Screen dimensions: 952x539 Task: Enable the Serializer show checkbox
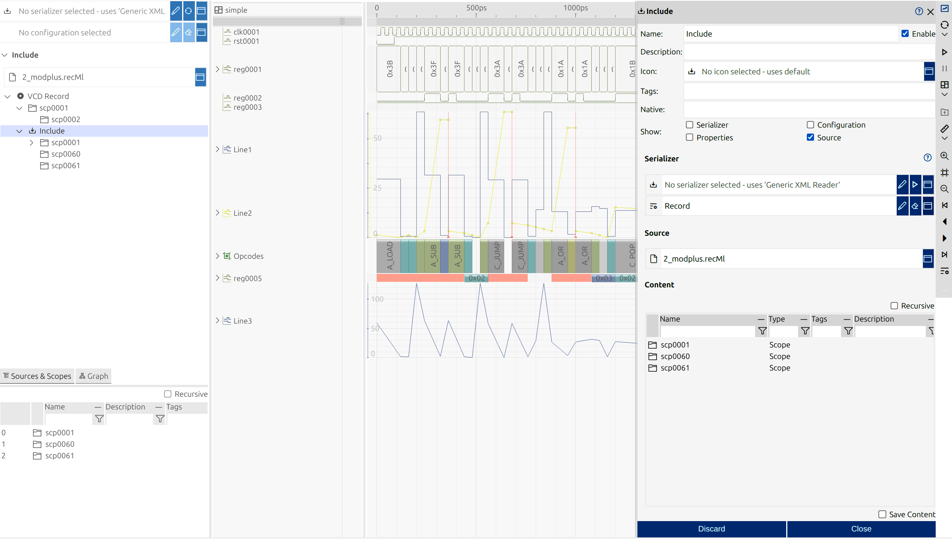[x=690, y=125]
